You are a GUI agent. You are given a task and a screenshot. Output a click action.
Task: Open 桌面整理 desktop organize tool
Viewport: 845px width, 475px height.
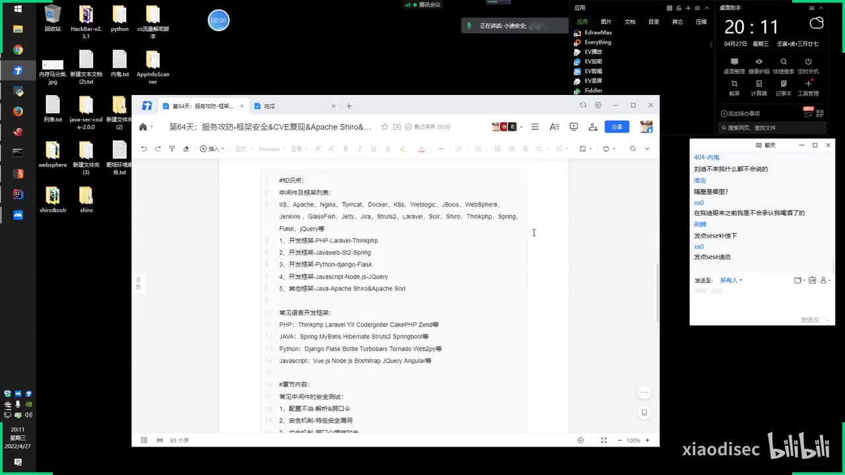click(x=734, y=66)
